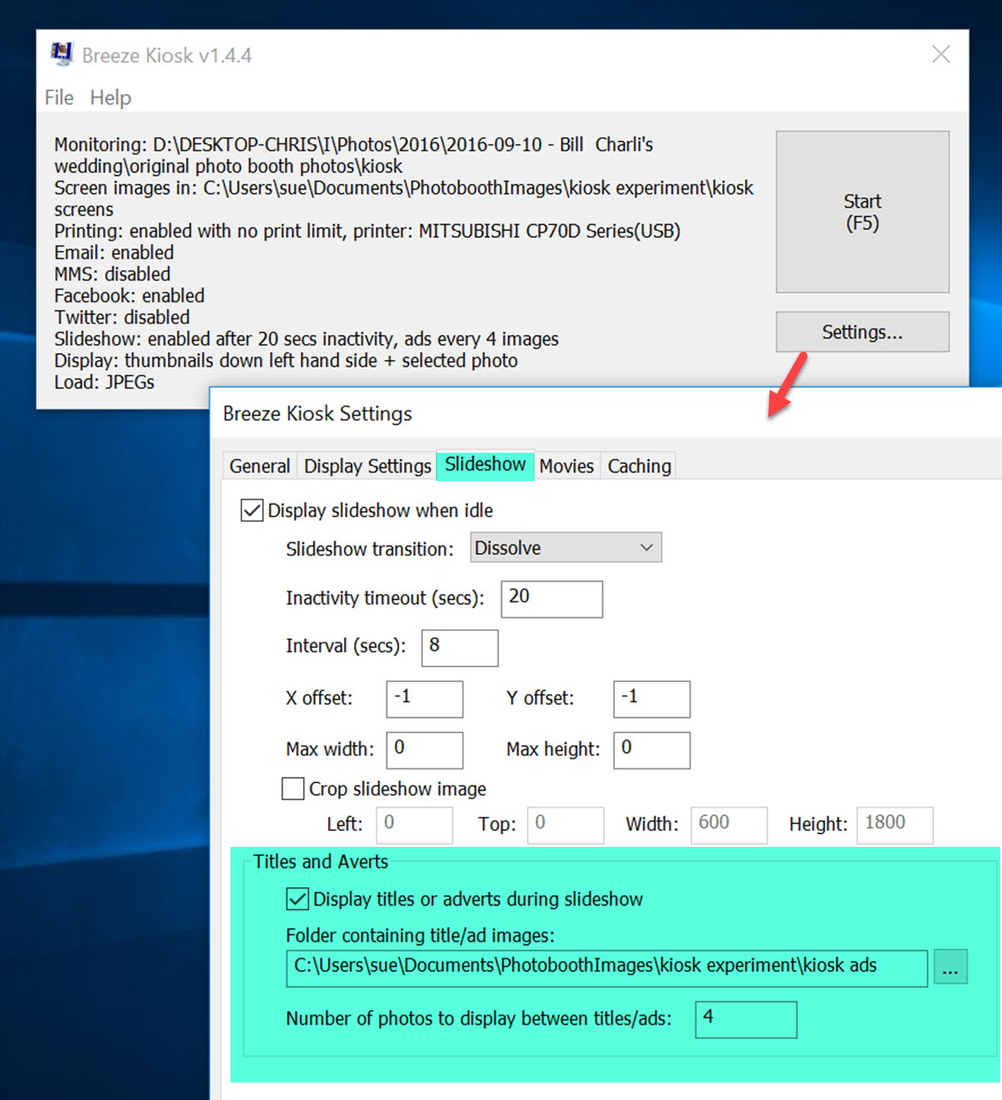Click Number of photos between titles/ads field

coord(746,1020)
